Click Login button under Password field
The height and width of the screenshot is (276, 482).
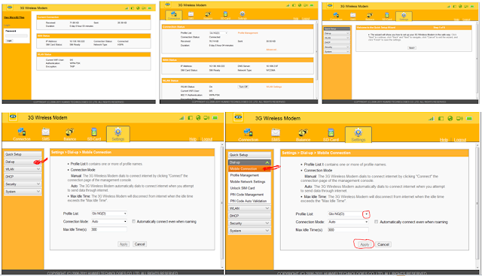pos(9,41)
